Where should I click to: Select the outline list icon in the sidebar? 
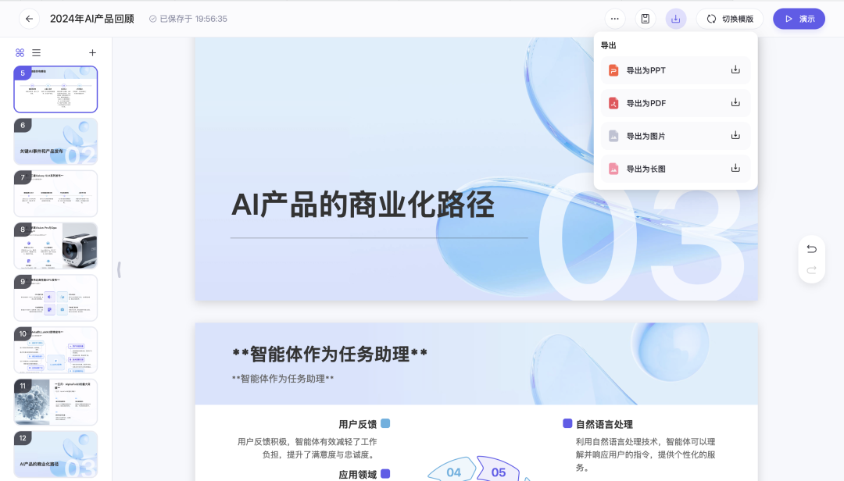pyautogui.click(x=36, y=52)
